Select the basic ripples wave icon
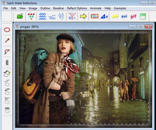 pos(42,16)
